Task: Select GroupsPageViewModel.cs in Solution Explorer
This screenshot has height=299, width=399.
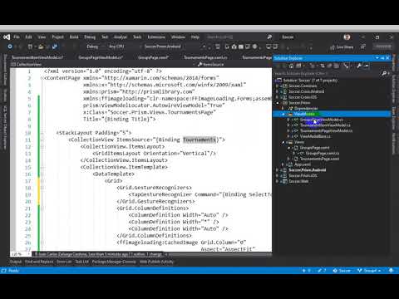Action: coord(322,120)
